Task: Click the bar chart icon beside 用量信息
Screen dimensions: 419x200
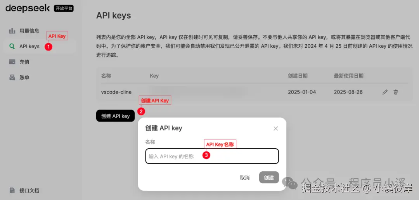Action: [12, 31]
